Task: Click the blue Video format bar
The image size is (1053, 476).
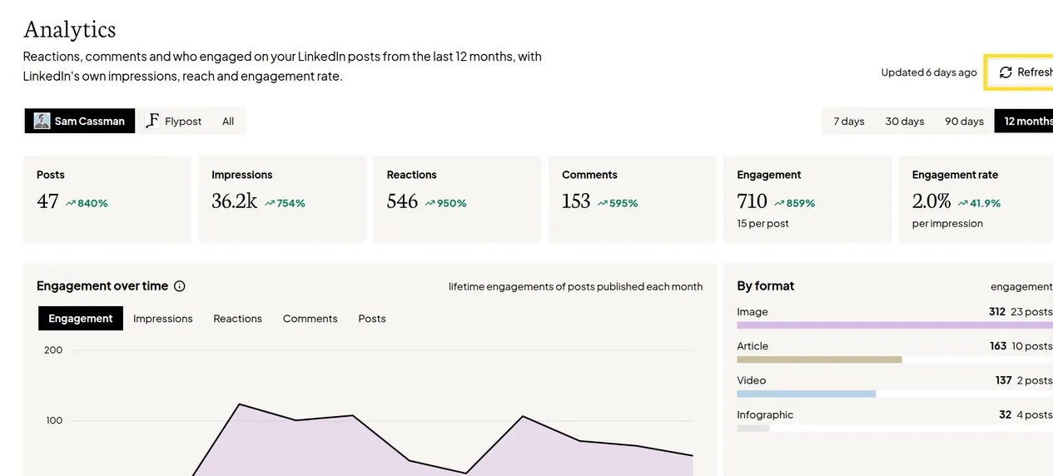Action: (806, 394)
